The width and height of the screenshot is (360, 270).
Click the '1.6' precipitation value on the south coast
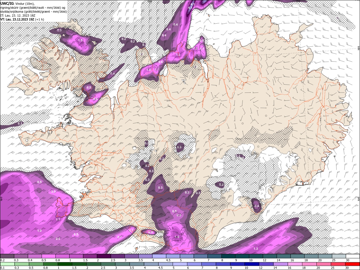[177, 237]
